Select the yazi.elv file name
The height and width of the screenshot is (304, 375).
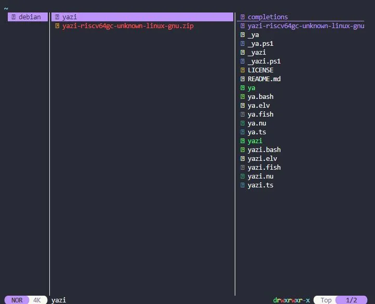click(262, 159)
